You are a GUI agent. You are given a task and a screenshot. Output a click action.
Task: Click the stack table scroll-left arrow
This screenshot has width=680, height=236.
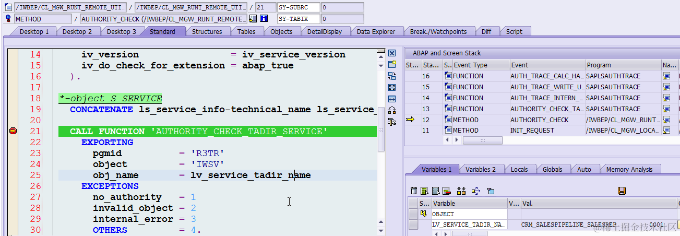pyautogui.click(x=447, y=140)
